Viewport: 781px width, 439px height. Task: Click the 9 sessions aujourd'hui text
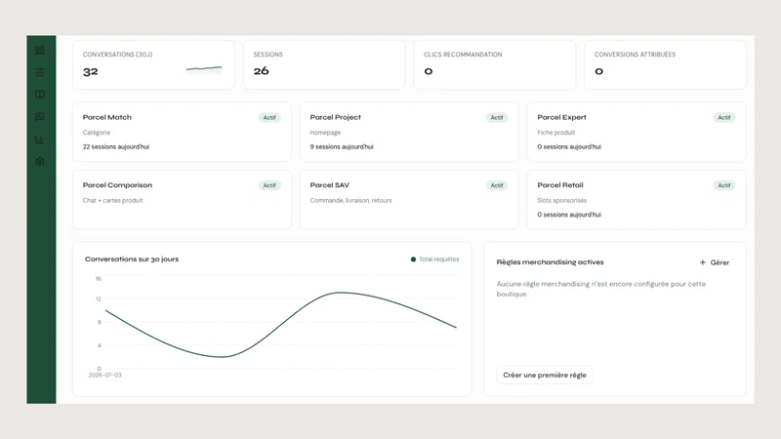[x=341, y=147]
